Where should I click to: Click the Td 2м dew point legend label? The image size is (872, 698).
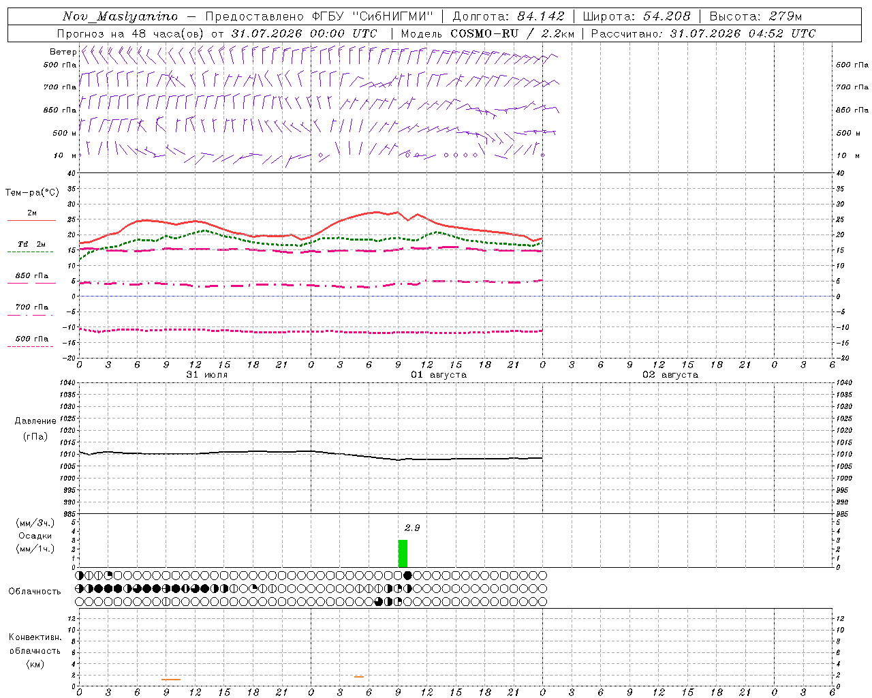coord(31,244)
